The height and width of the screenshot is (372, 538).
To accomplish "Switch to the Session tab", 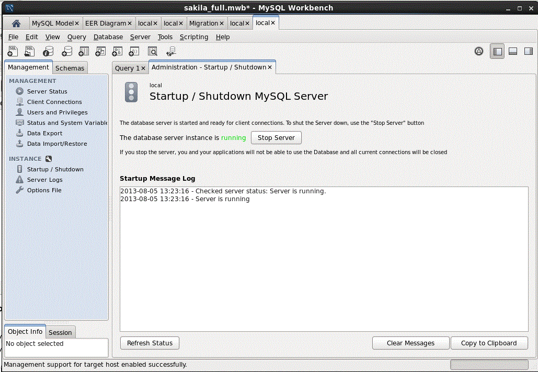I will pos(60,332).
